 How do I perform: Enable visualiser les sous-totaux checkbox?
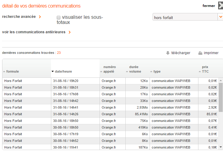[x=59, y=18]
